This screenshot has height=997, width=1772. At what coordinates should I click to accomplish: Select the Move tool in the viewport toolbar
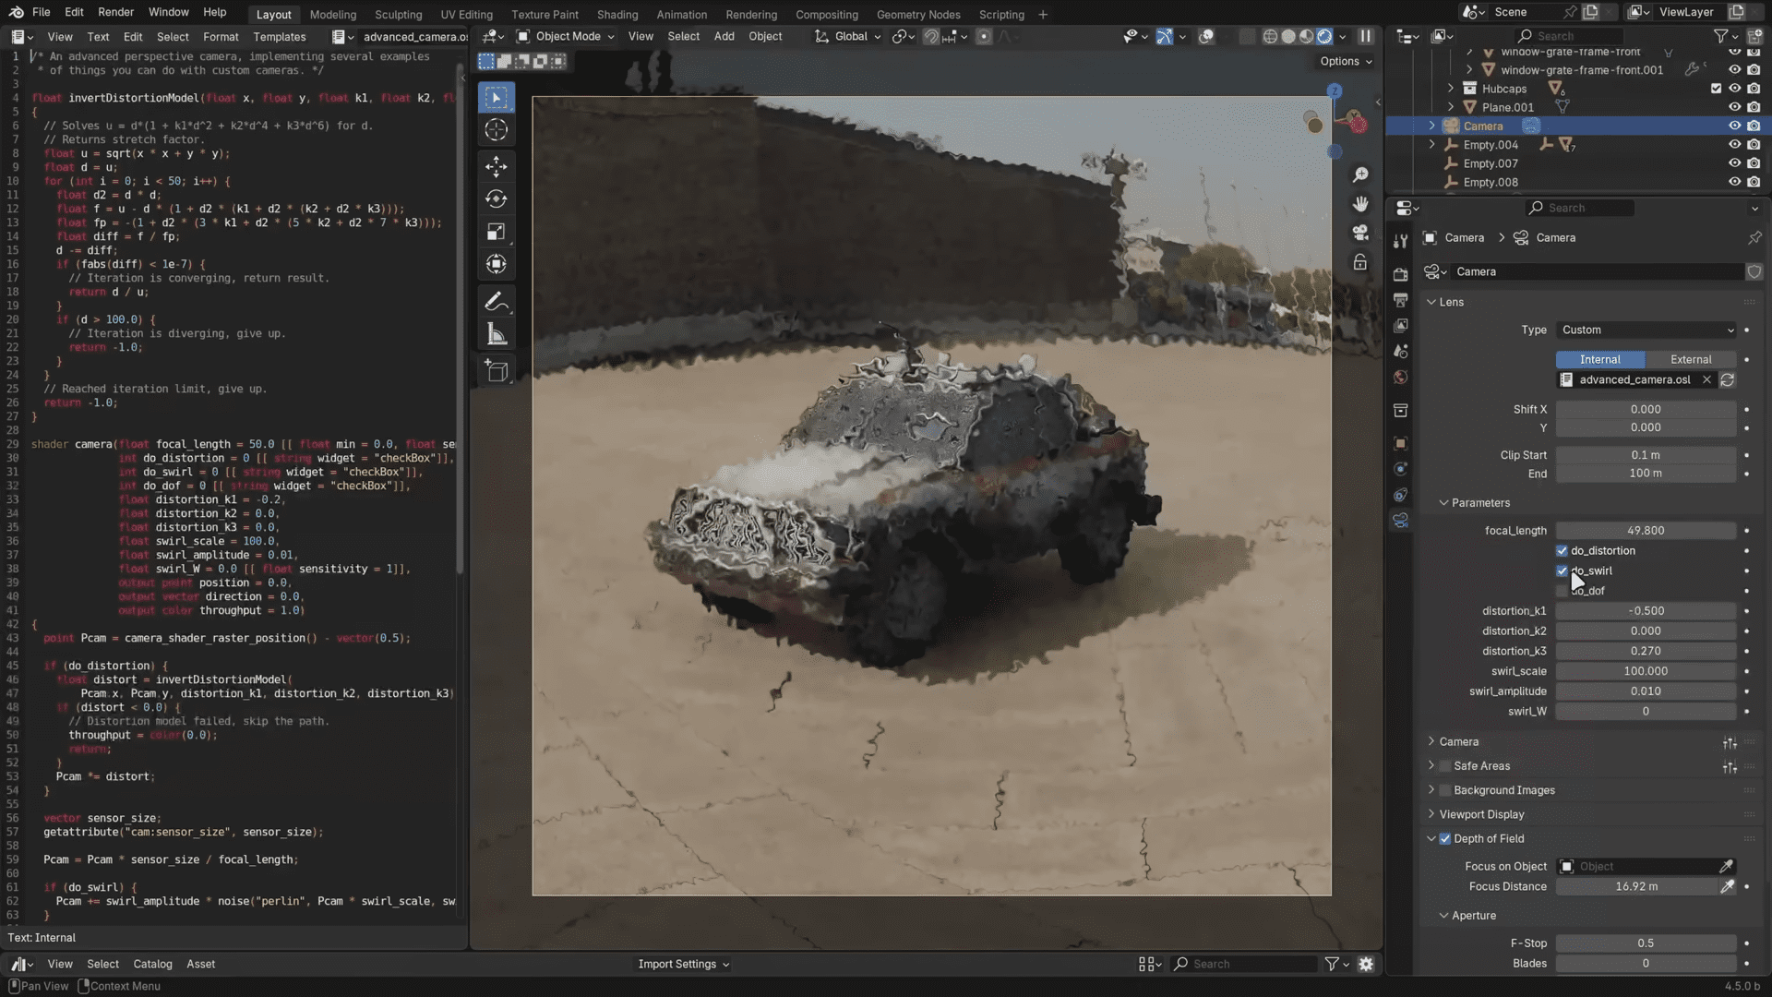coord(496,166)
